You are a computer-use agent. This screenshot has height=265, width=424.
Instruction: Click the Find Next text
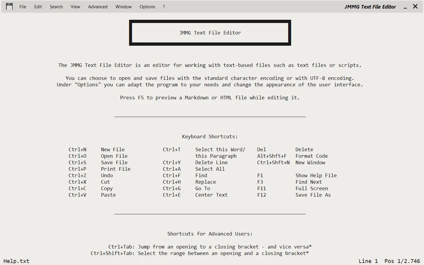point(309,182)
